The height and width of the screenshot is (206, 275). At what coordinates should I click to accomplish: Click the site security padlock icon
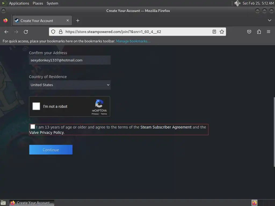(x=60, y=32)
